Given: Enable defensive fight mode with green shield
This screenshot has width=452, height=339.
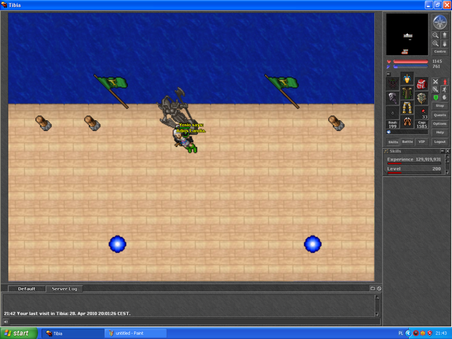Looking at the screenshot, I should 436,98.
